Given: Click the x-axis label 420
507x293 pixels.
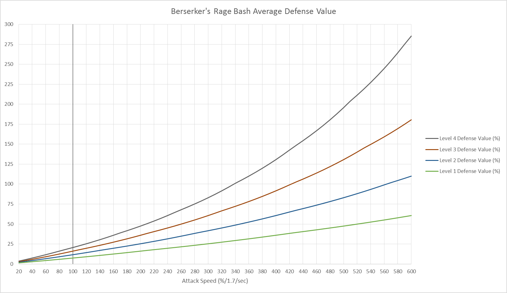Looking at the screenshot, I should pyautogui.click(x=290, y=271).
